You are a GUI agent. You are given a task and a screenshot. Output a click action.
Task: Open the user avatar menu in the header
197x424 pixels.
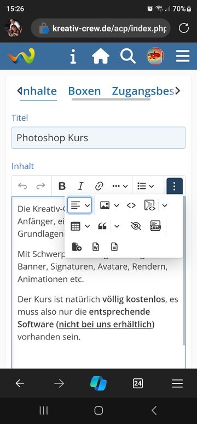pos(155,56)
